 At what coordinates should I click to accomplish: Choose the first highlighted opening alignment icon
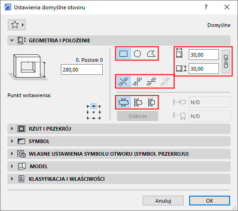click(x=124, y=81)
